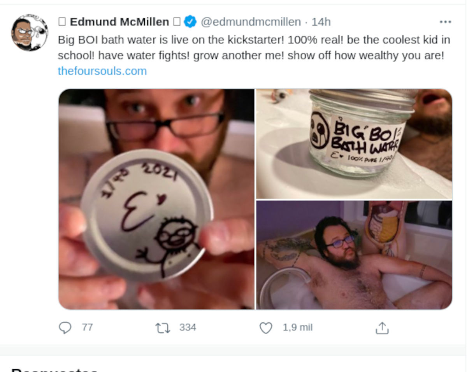467x372 pixels.
Task: Open the signed jar lid photo
Action: [x=156, y=199]
